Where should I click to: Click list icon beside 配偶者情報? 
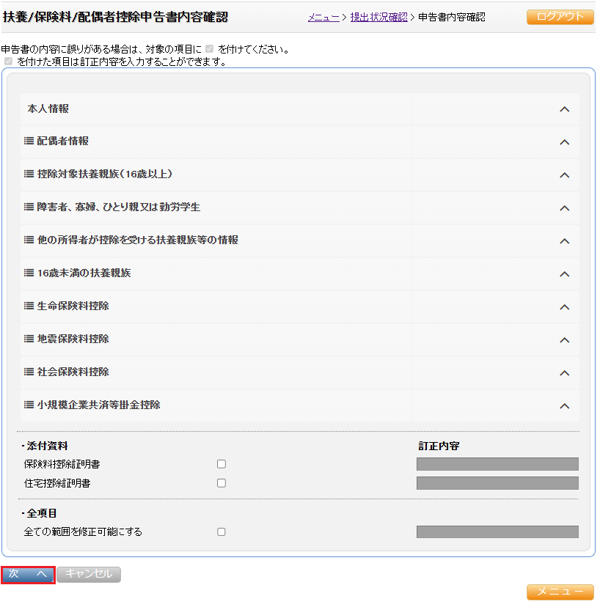click(x=29, y=141)
